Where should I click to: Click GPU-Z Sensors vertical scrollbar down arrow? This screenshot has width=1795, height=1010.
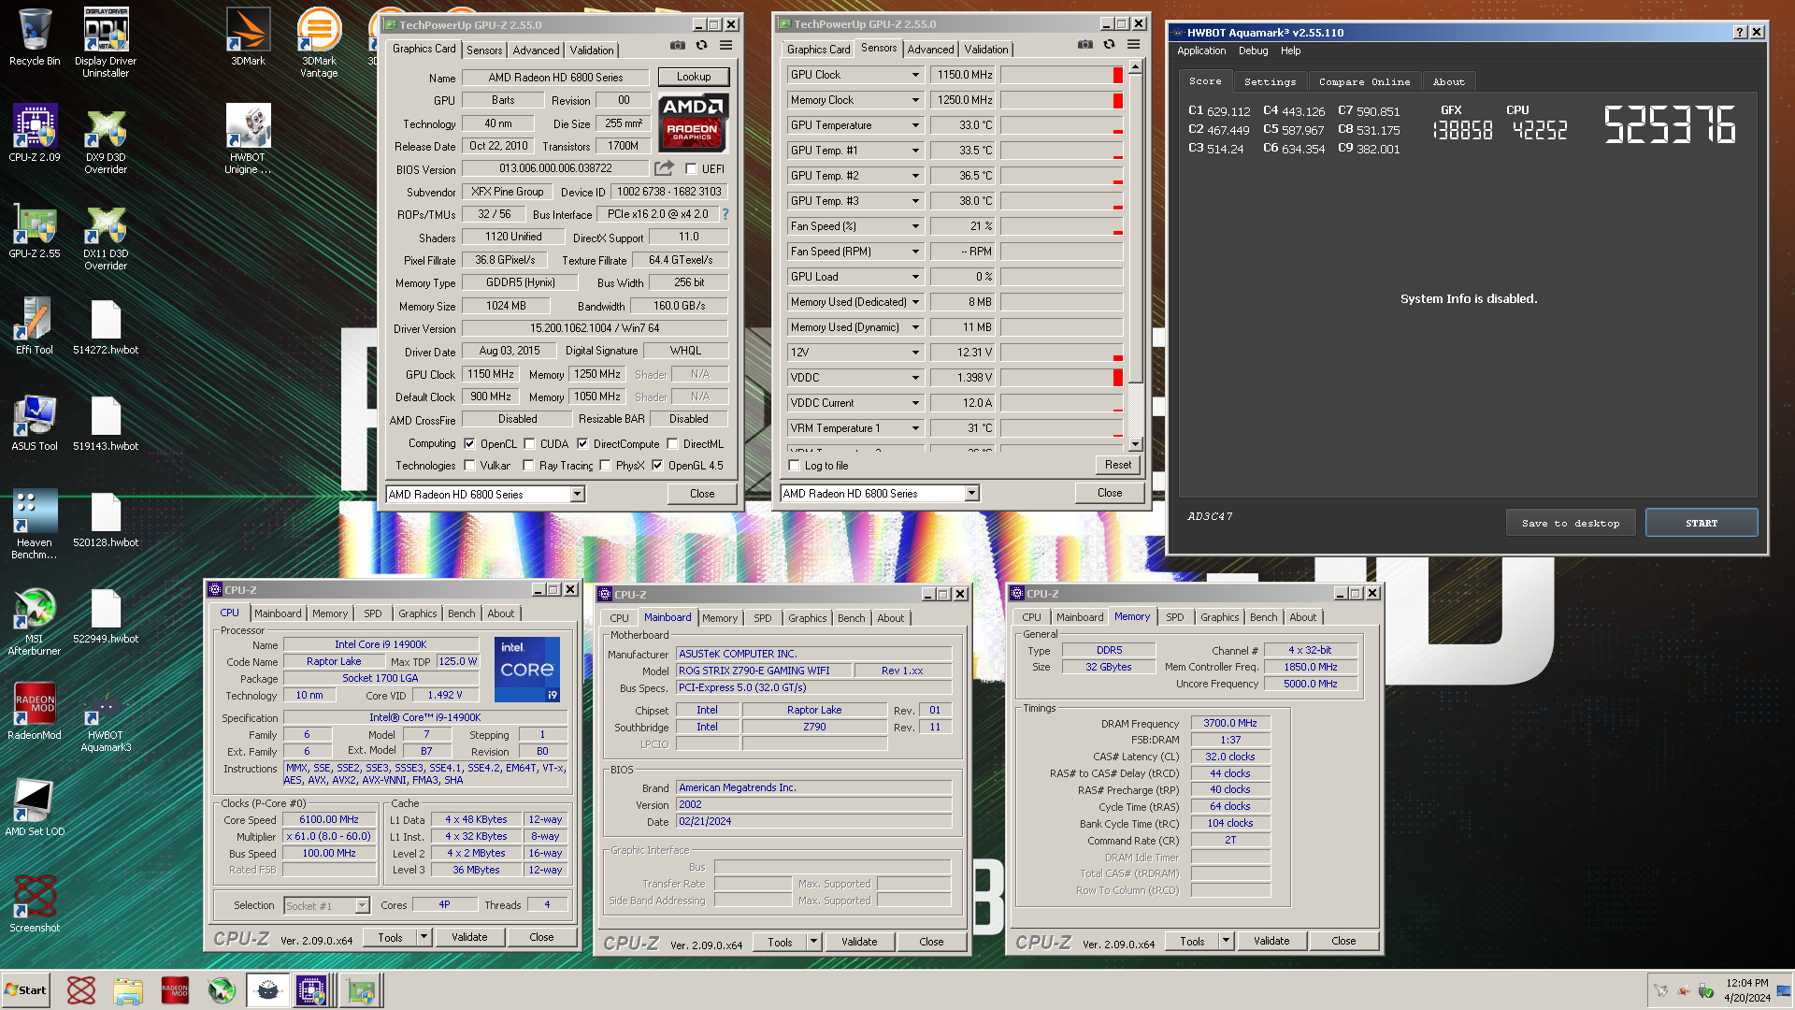point(1135,445)
